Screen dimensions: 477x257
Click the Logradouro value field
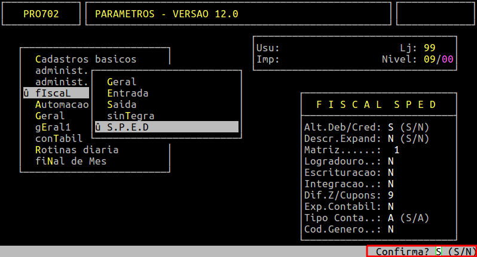click(x=390, y=161)
